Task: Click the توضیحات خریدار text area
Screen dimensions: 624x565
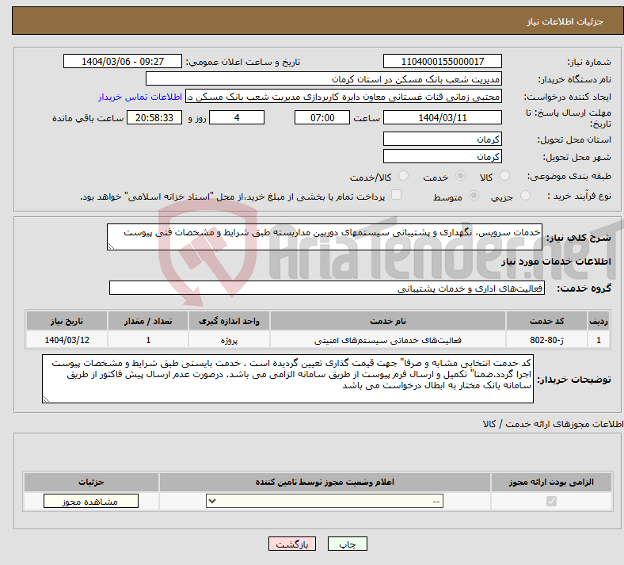Action: coord(287,379)
